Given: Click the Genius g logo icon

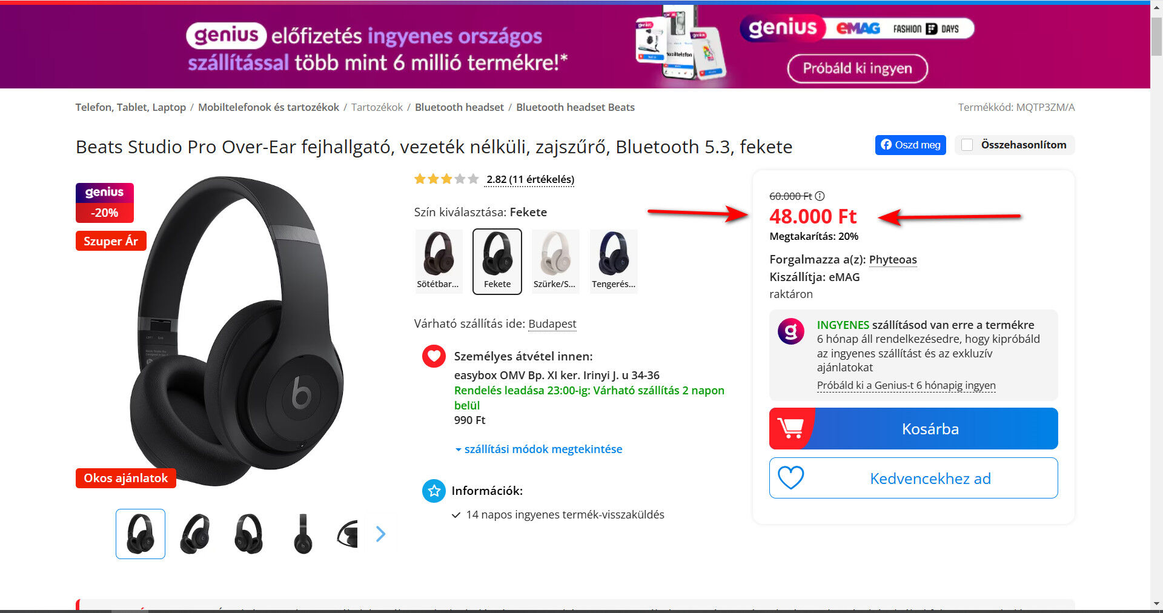Looking at the screenshot, I should (791, 331).
